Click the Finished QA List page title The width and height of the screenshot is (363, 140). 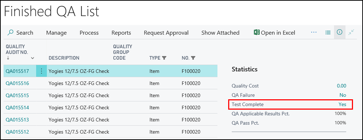(51, 11)
